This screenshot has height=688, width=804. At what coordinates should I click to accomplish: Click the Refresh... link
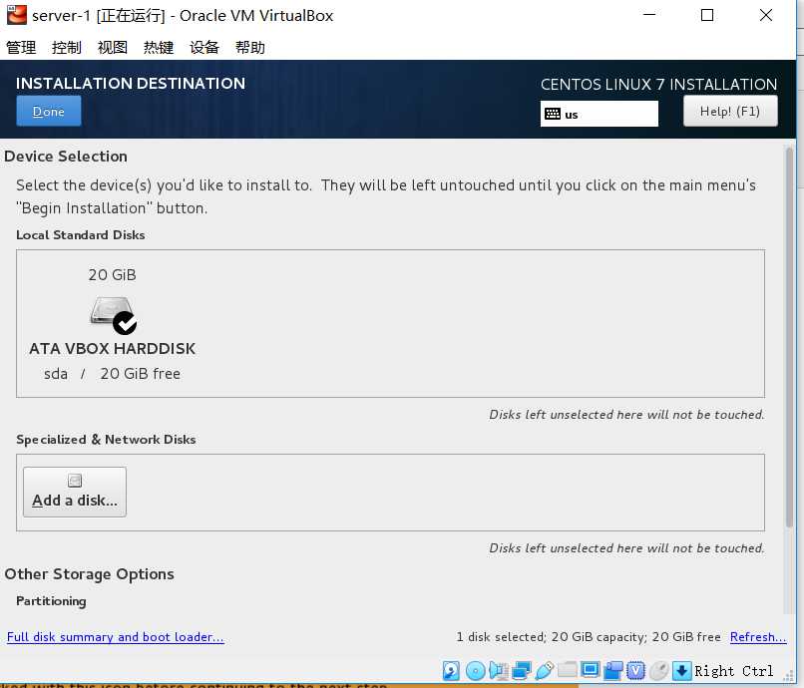[758, 637]
